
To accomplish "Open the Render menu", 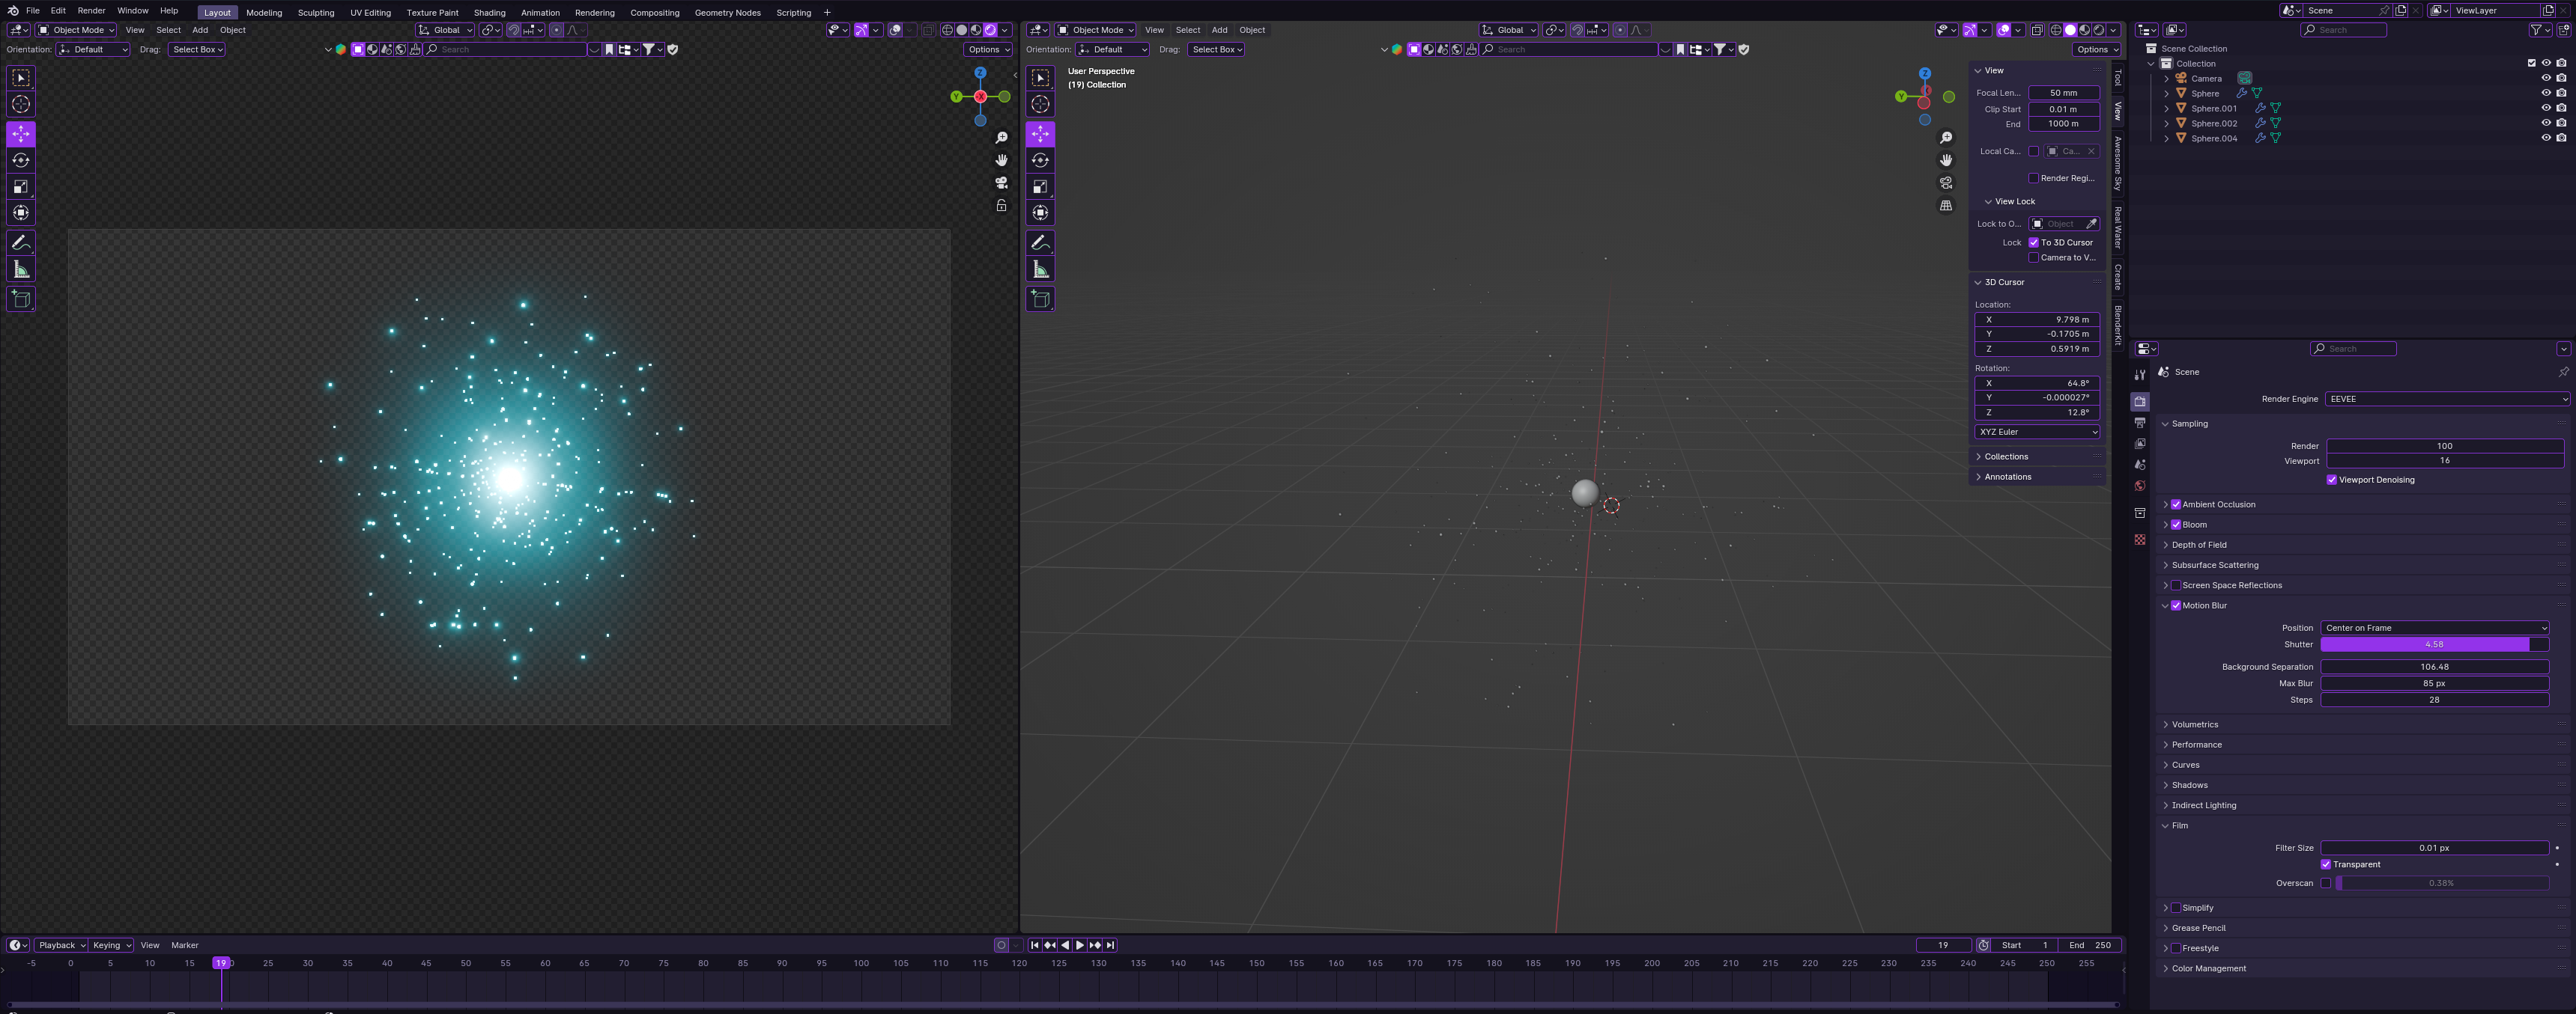I will pyautogui.click(x=91, y=10).
